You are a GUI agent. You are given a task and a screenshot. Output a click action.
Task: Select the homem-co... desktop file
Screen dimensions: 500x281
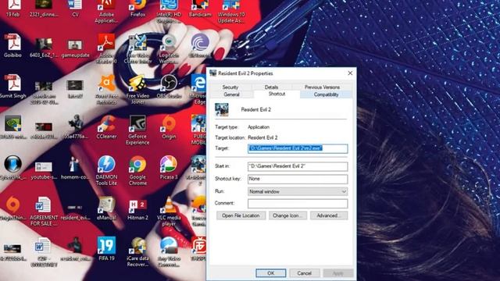pos(75,168)
